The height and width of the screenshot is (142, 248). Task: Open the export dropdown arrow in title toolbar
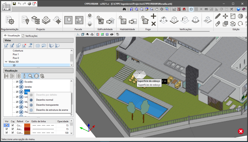36,4
